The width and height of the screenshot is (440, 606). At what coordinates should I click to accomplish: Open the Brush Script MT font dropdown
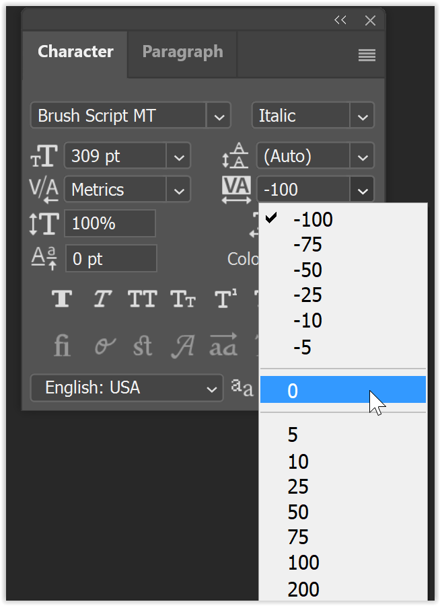tap(219, 115)
